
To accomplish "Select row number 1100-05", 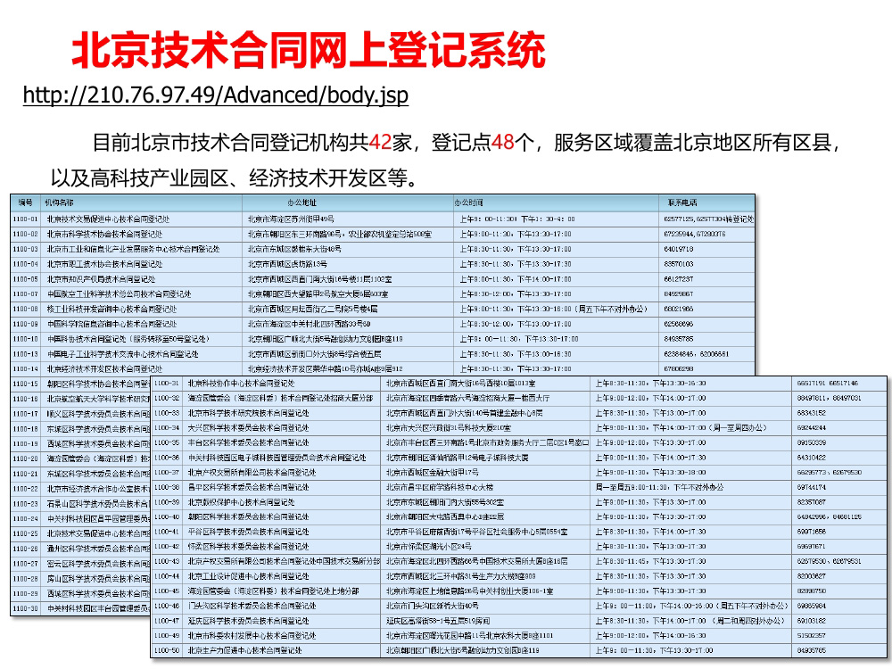I will click(25, 279).
